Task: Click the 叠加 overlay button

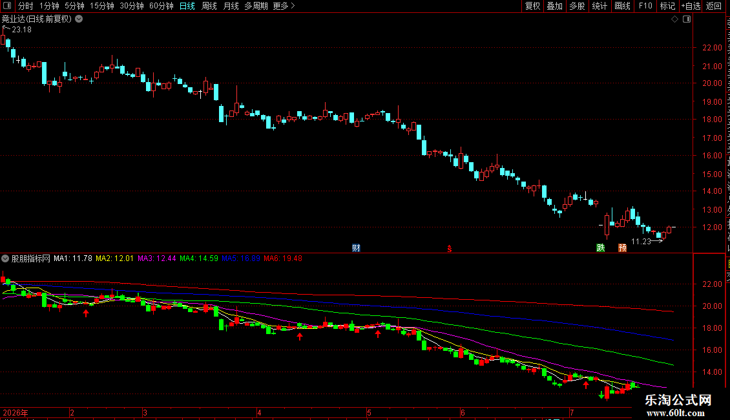Action: pyautogui.click(x=554, y=6)
